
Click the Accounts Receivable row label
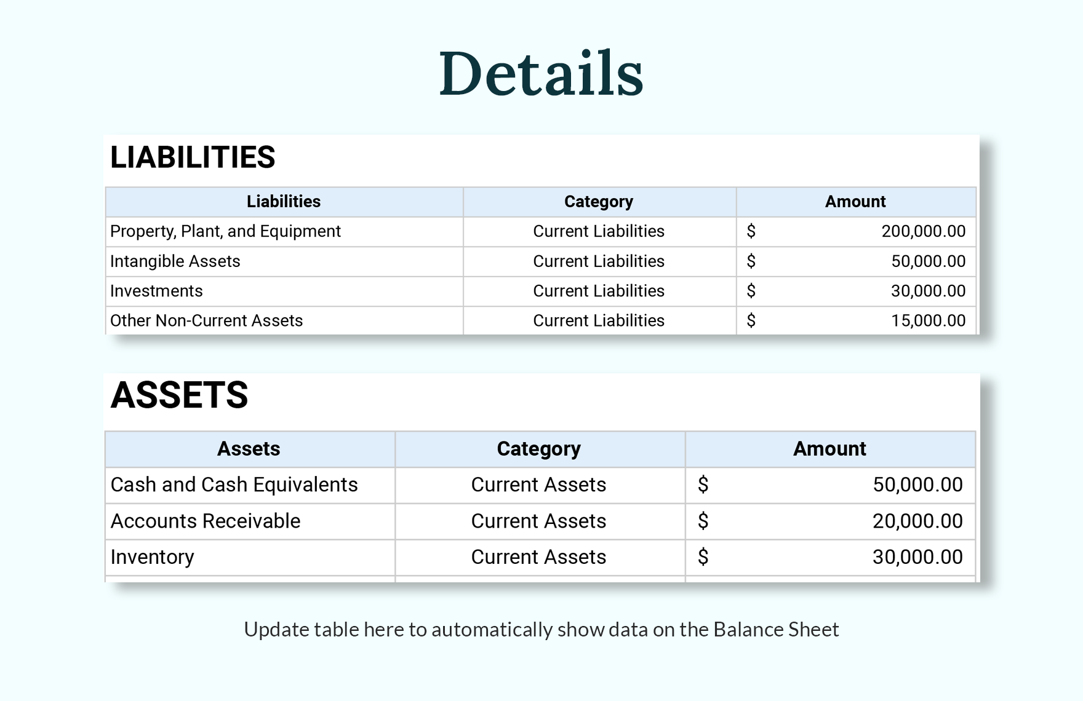[206, 521]
